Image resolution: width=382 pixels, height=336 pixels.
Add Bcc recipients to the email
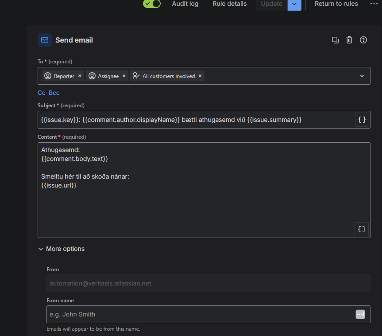click(x=54, y=93)
